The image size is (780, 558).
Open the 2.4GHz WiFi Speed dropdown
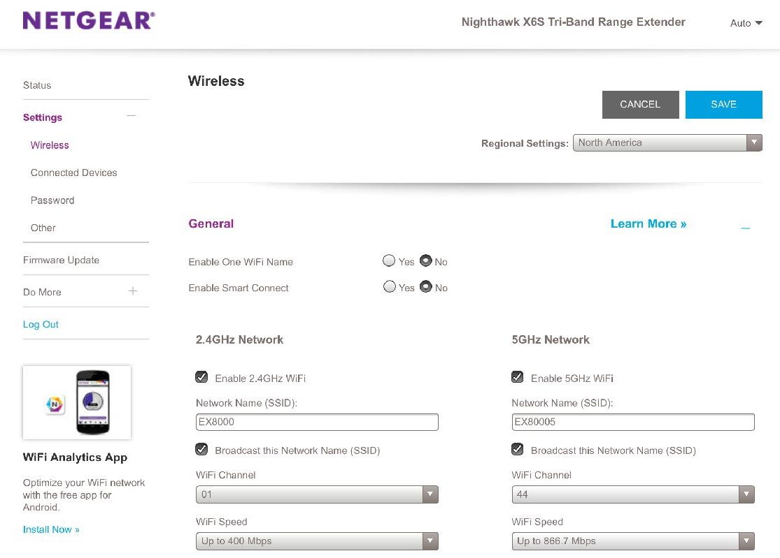[430, 541]
